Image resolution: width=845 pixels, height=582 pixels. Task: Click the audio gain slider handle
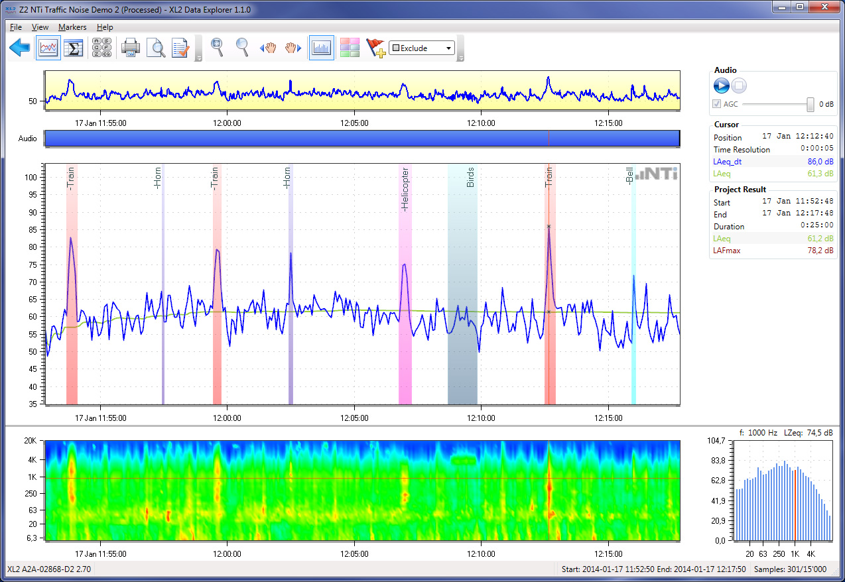(x=810, y=104)
